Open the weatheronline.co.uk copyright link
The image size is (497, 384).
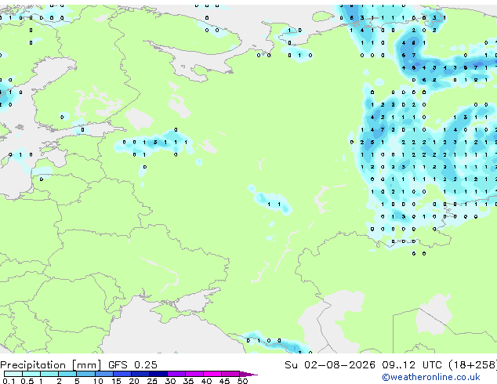coord(430,377)
